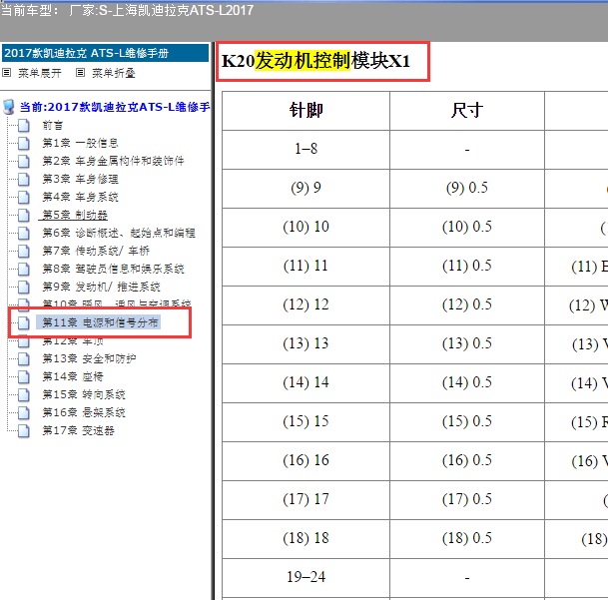This screenshot has width=608, height=600.
Task: Click page icon beside 第16章 悬架系统
Action: tap(24, 412)
